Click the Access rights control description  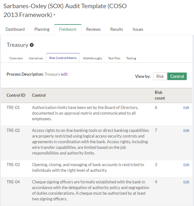coord(90,142)
